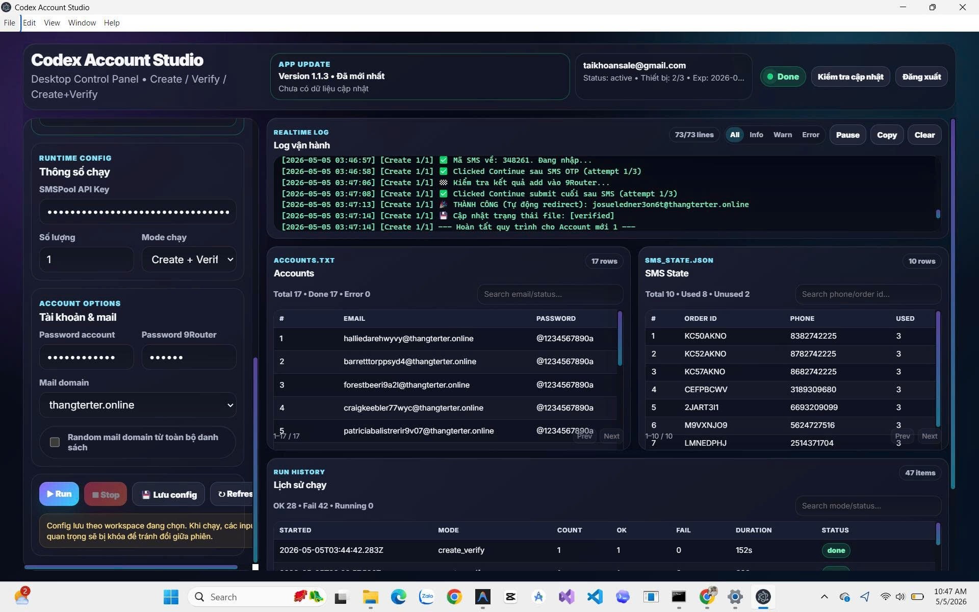Copy the realtime log

tap(887, 135)
